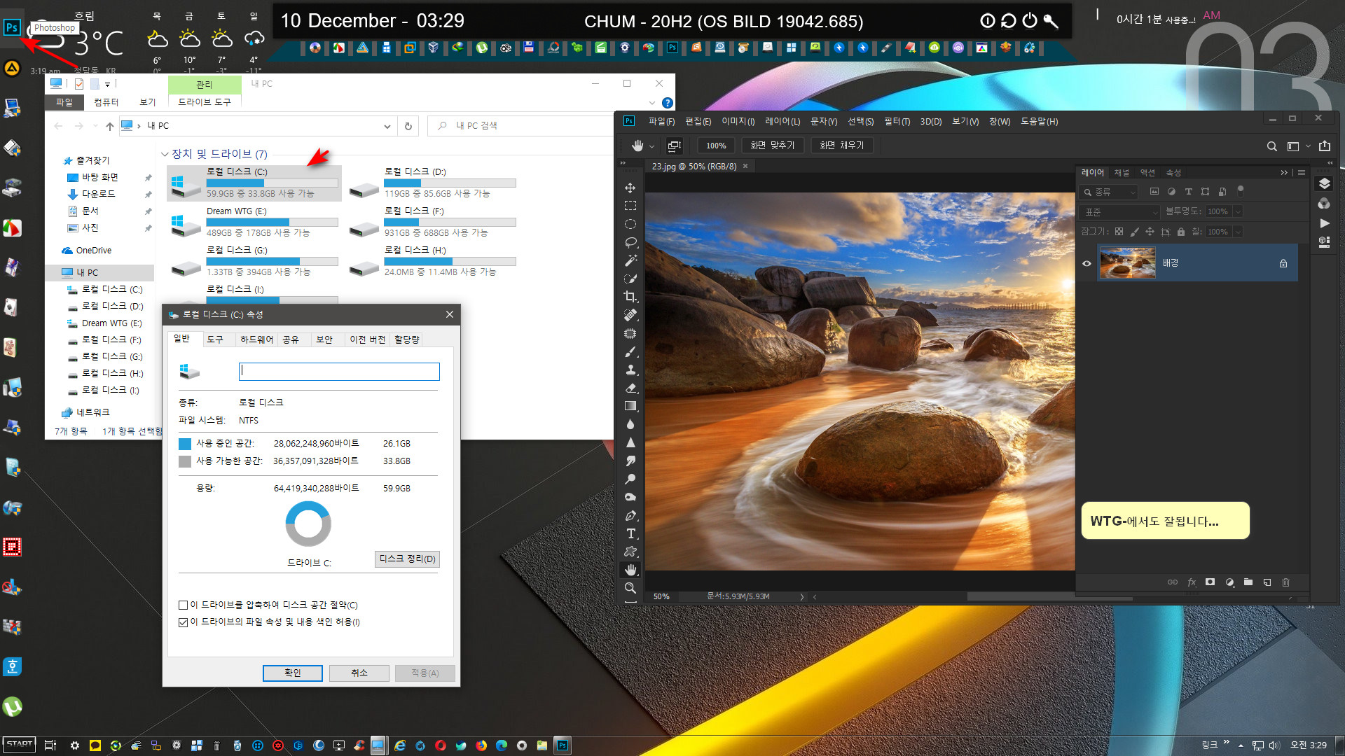Open the 3D panel cube icon
The width and height of the screenshot is (1345, 756).
click(x=1324, y=241)
